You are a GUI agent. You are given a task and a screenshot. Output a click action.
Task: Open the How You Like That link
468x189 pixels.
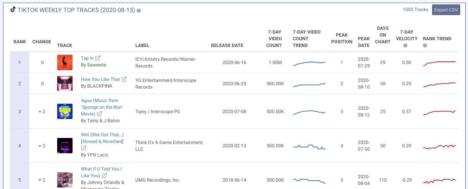click(x=100, y=79)
